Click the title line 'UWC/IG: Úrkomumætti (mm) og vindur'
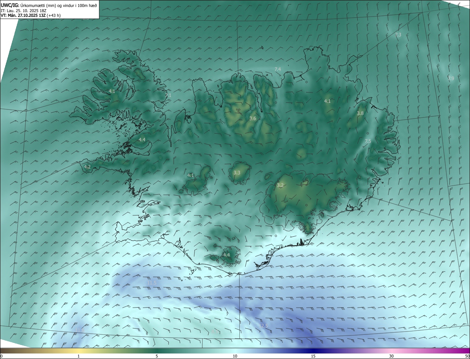 click(49, 5)
